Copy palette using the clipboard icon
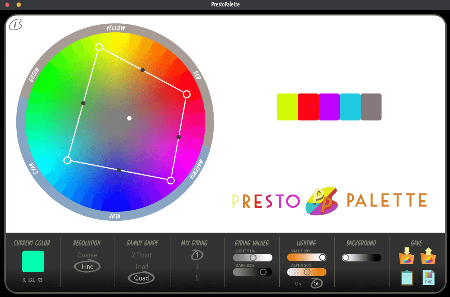 [407, 278]
